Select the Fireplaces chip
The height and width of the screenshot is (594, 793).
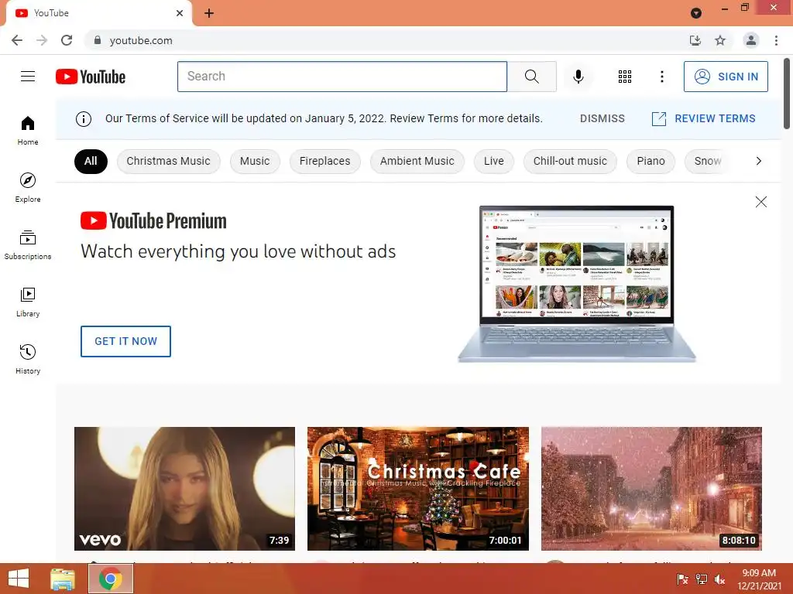tap(324, 161)
